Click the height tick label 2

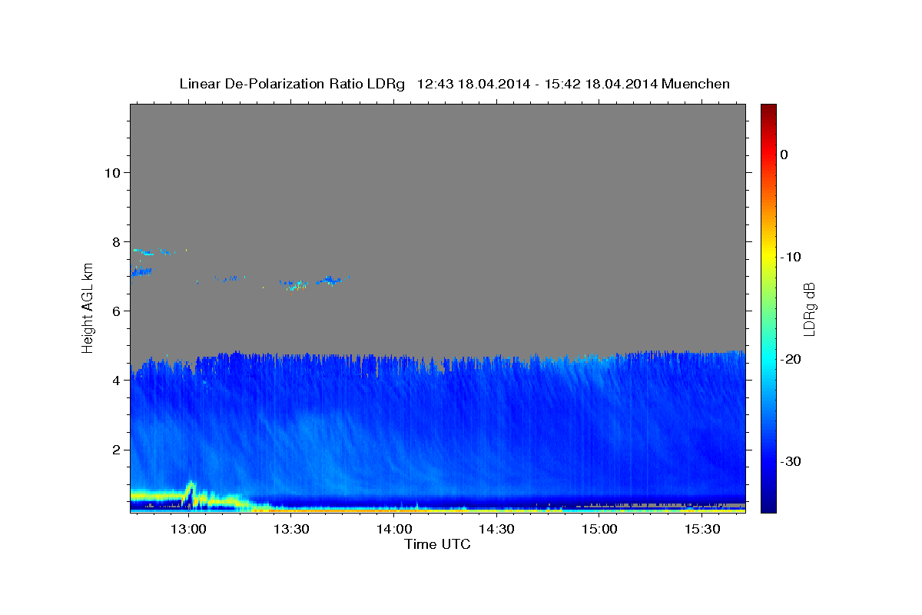click(x=115, y=449)
